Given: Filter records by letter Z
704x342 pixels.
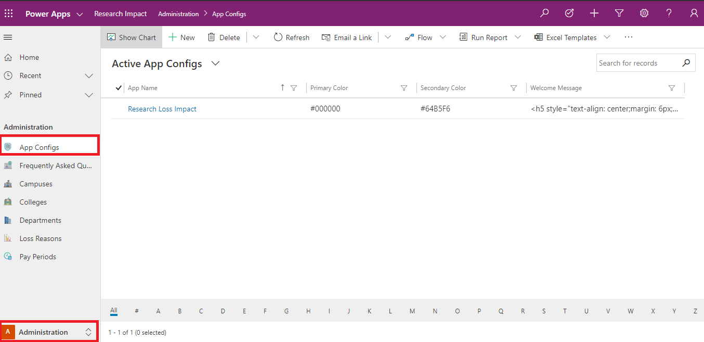Looking at the screenshot, I should pyautogui.click(x=695, y=311).
